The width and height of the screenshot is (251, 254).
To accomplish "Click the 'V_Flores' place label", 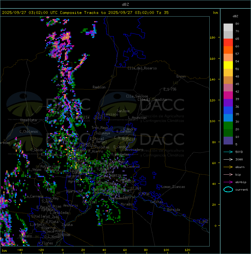I will 46,243.
